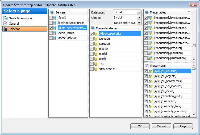Viewport: 200px width, 135px height.
Task: Click the (local) server computer icon
Action: pos(55,18)
